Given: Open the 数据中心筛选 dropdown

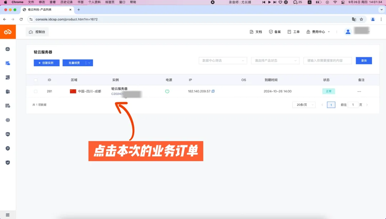Looking at the screenshot, I should tap(223, 60).
